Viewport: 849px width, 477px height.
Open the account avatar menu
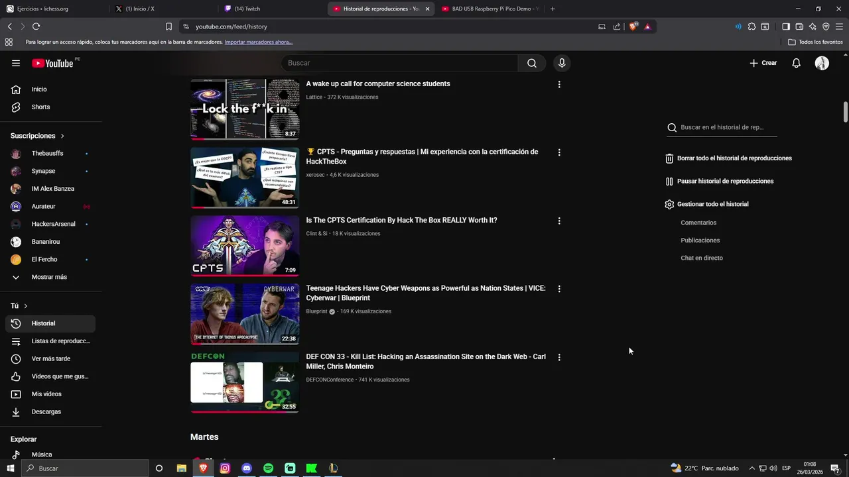click(x=822, y=63)
